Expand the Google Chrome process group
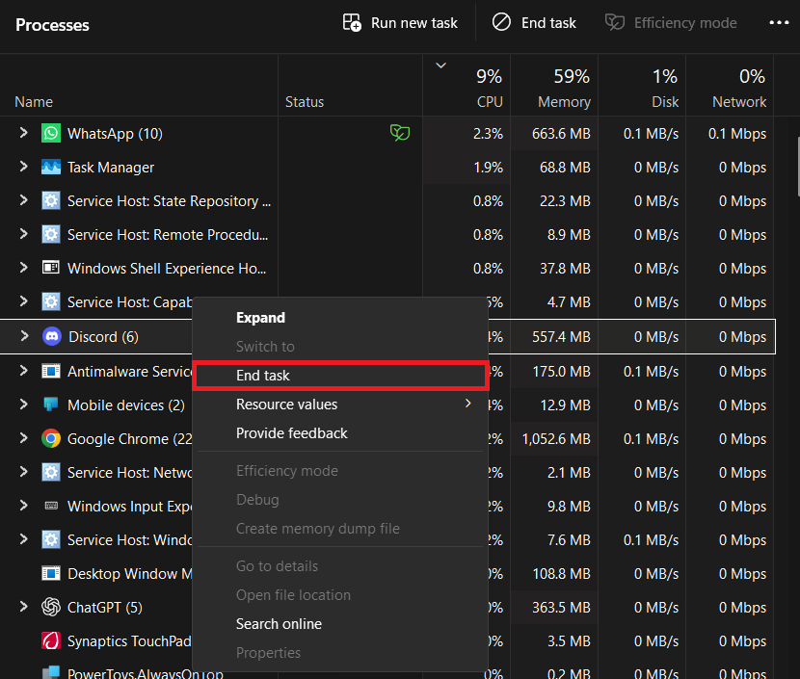Image resolution: width=800 pixels, height=679 pixels. coord(23,438)
